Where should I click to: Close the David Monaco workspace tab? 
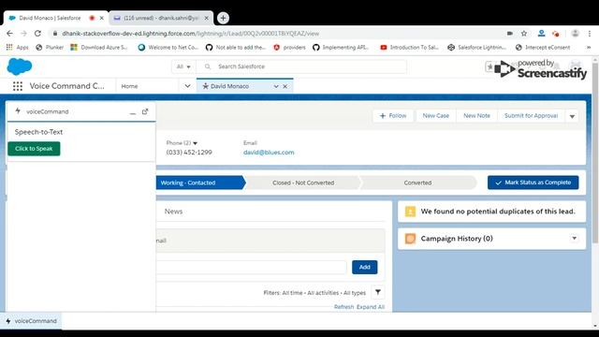(x=285, y=86)
